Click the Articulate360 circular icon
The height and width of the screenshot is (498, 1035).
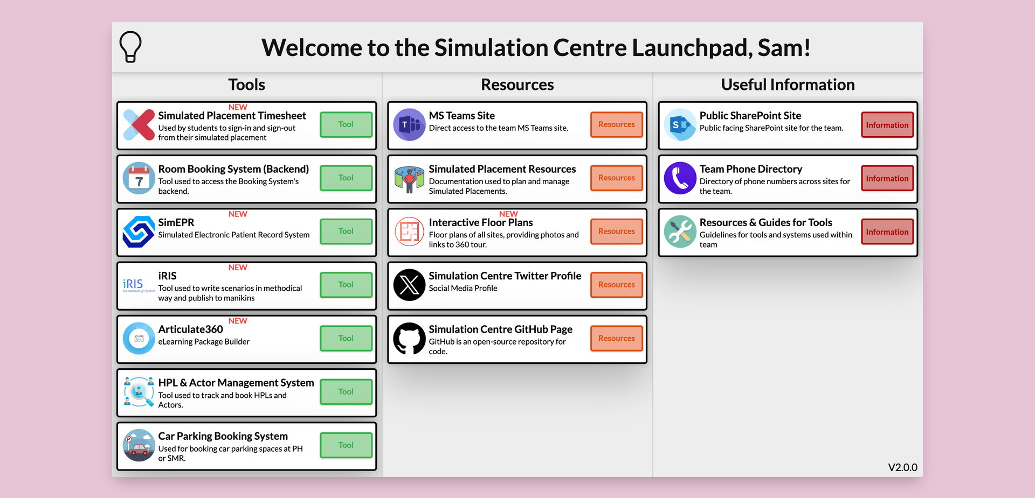pos(139,338)
